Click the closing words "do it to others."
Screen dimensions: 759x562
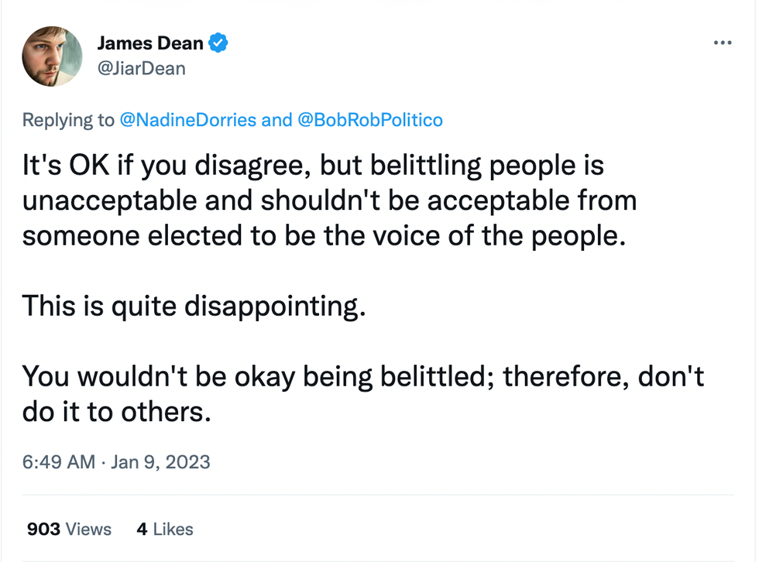tap(116, 411)
